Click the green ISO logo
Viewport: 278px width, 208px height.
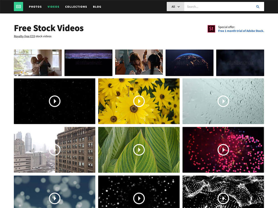(x=18, y=7)
